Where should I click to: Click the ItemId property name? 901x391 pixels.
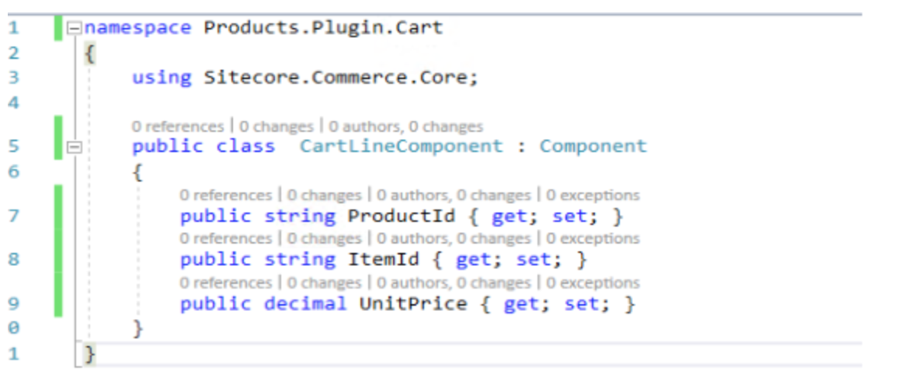pos(384,260)
